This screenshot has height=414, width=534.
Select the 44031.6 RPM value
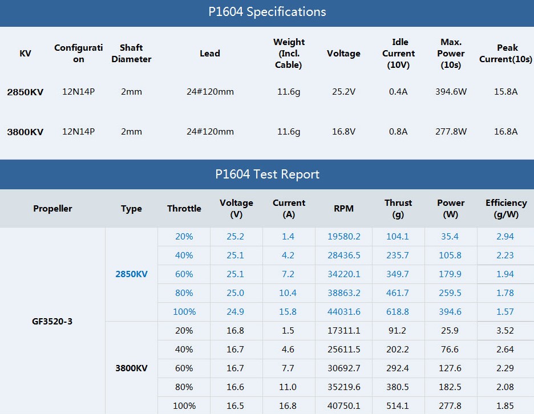pos(343,312)
